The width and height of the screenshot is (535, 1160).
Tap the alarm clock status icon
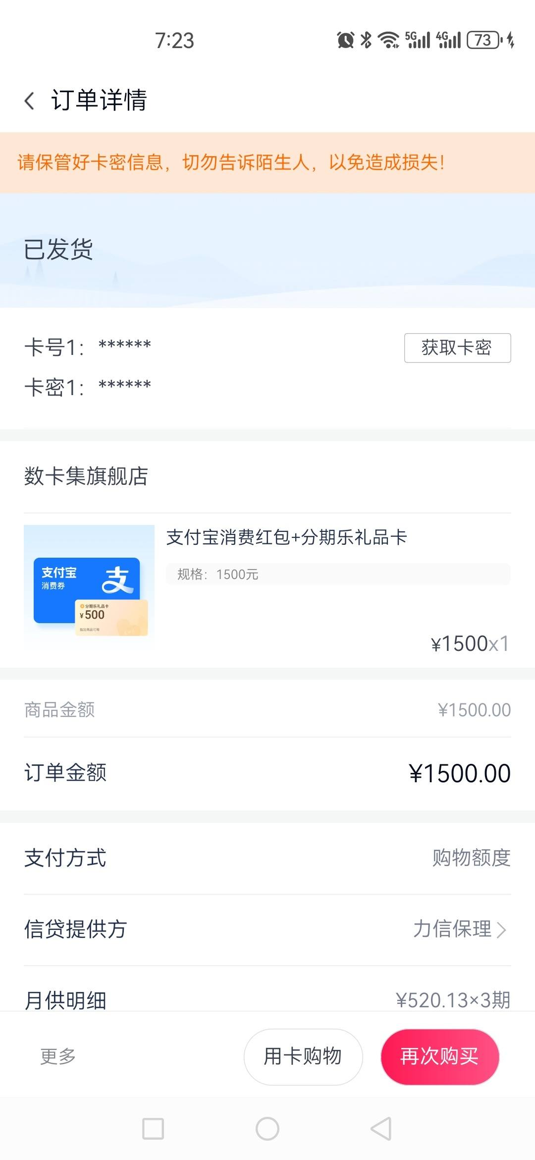point(346,40)
